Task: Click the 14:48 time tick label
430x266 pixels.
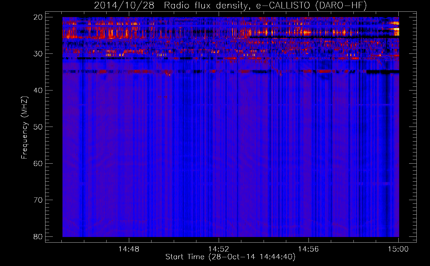Action: click(129, 249)
